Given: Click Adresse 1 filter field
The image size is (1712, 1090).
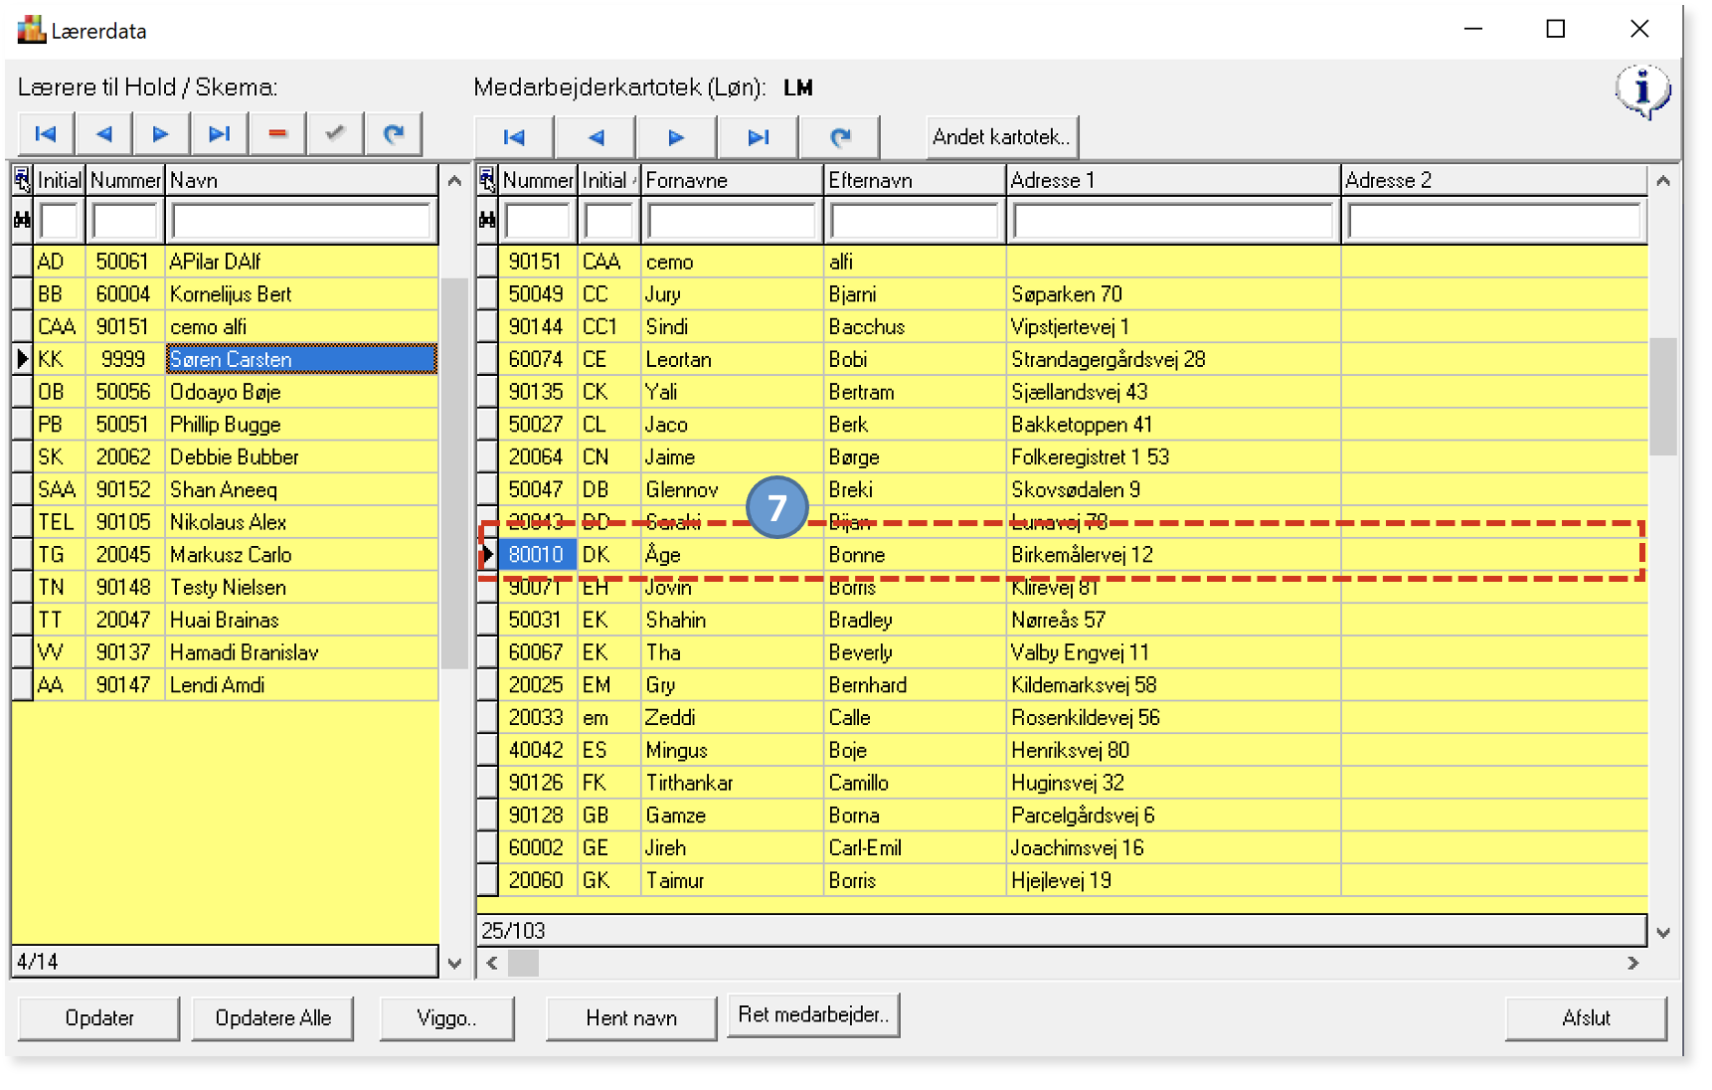Looking at the screenshot, I should 1173,220.
